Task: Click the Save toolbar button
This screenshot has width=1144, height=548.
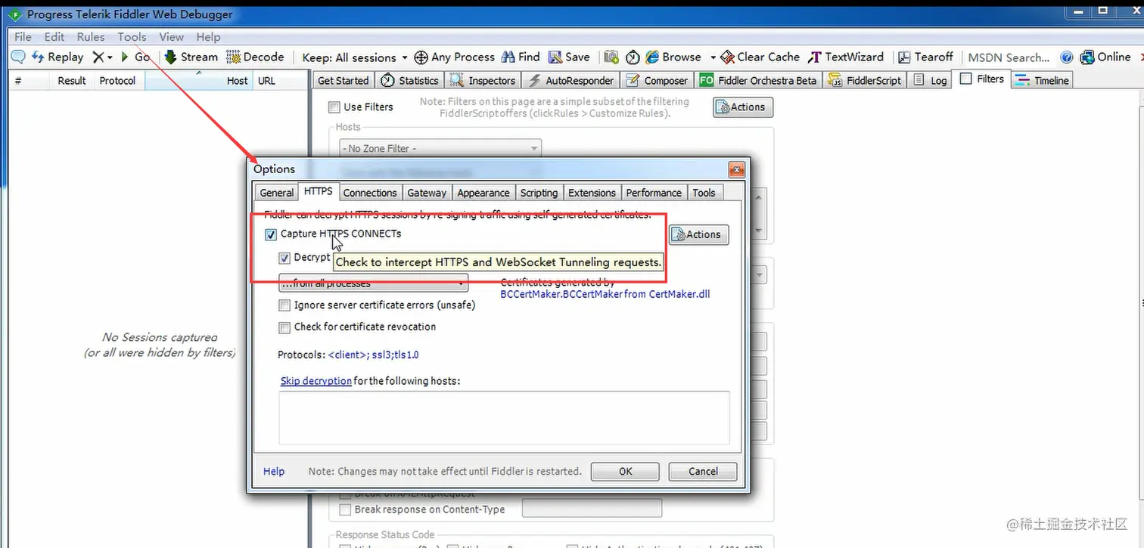Action: [x=569, y=57]
